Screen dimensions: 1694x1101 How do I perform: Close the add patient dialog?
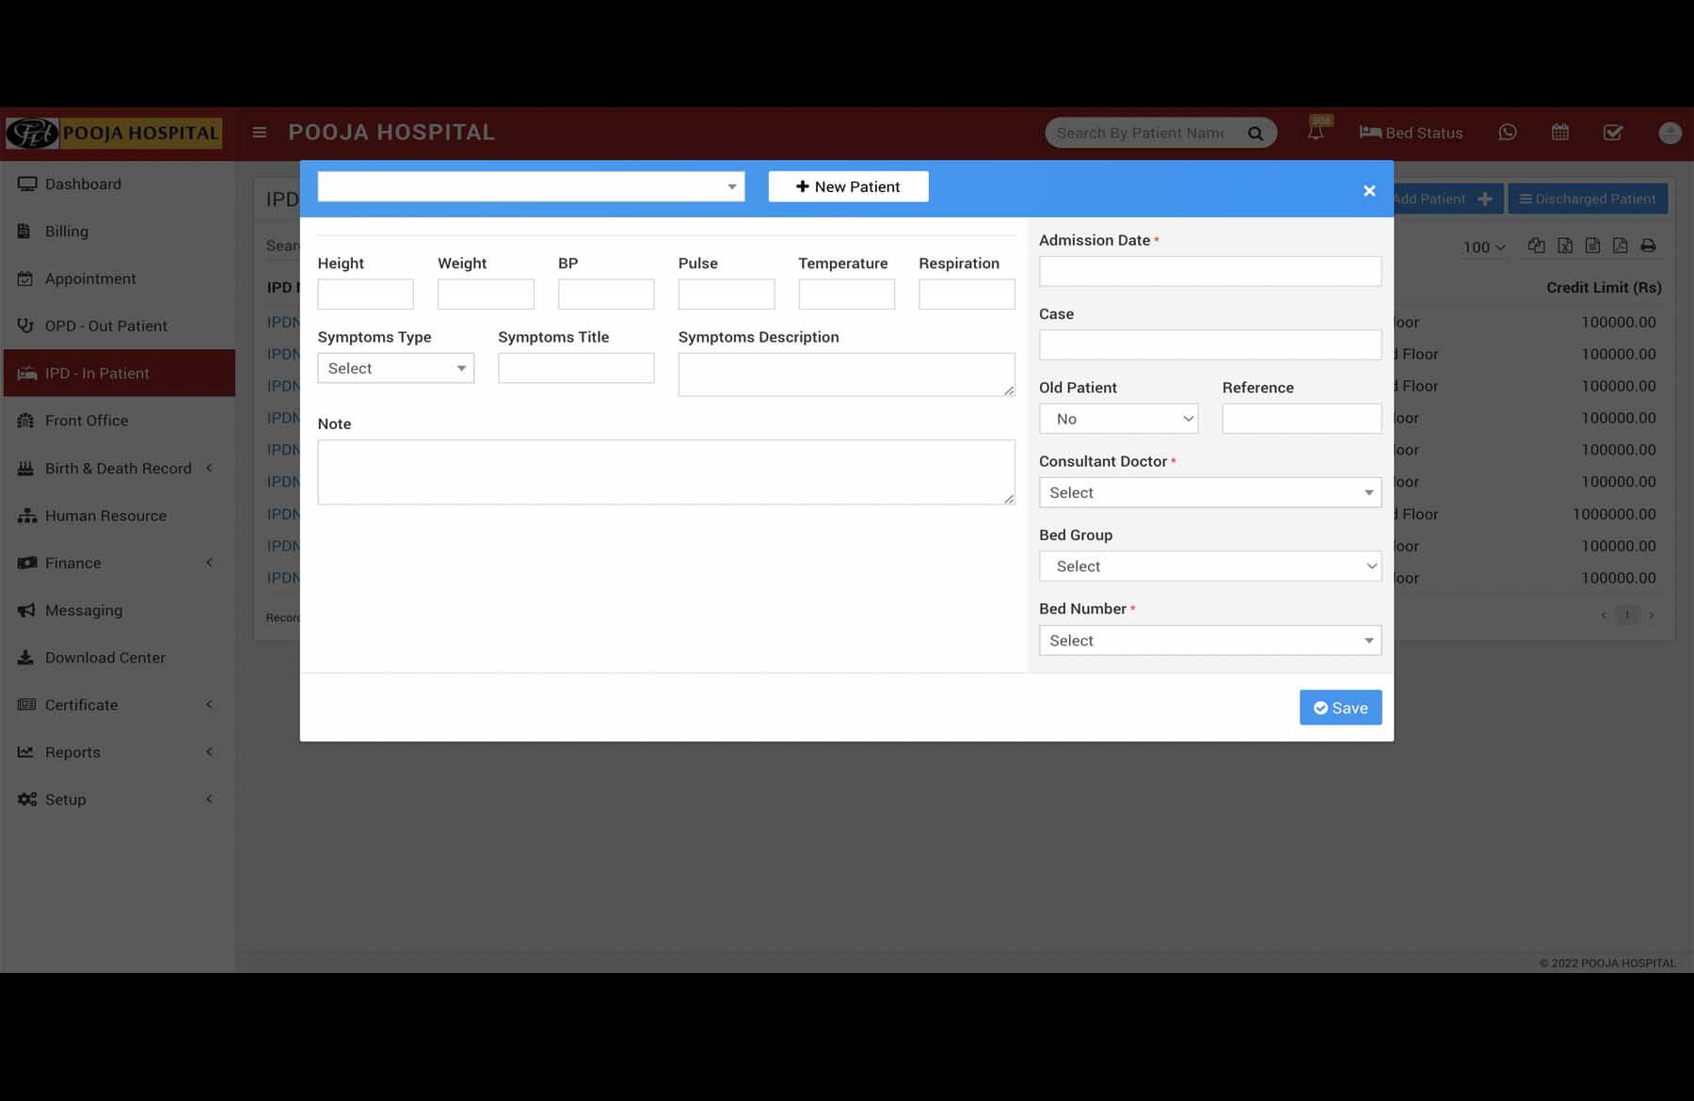(1369, 191)
